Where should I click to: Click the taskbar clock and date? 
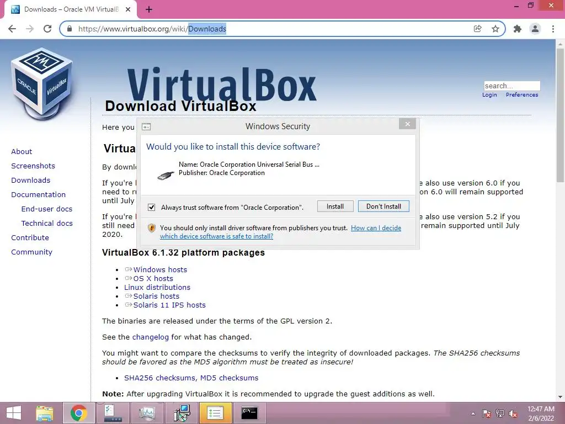point(541,414)
